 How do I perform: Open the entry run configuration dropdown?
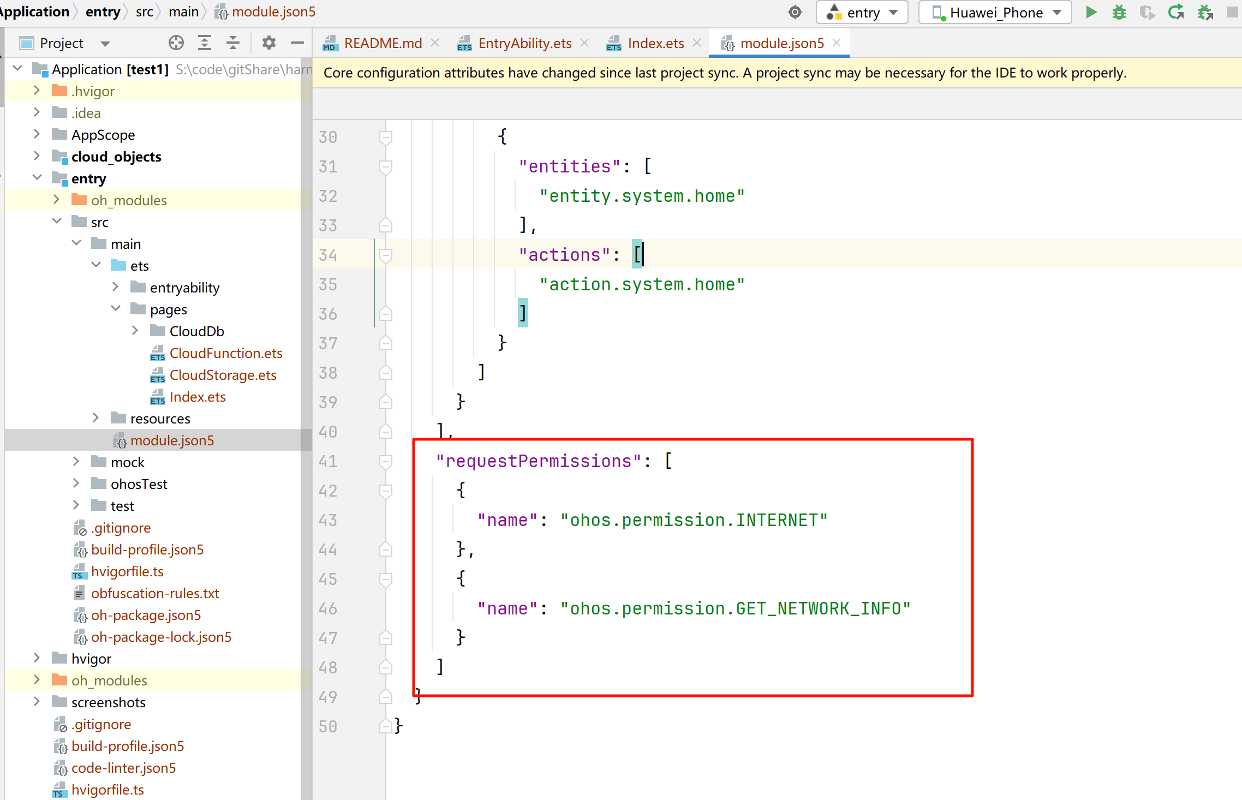(x=862, y=12)
